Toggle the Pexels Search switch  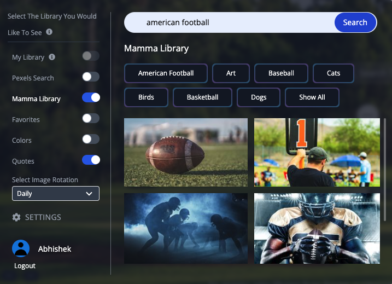(x=91, y=77)
